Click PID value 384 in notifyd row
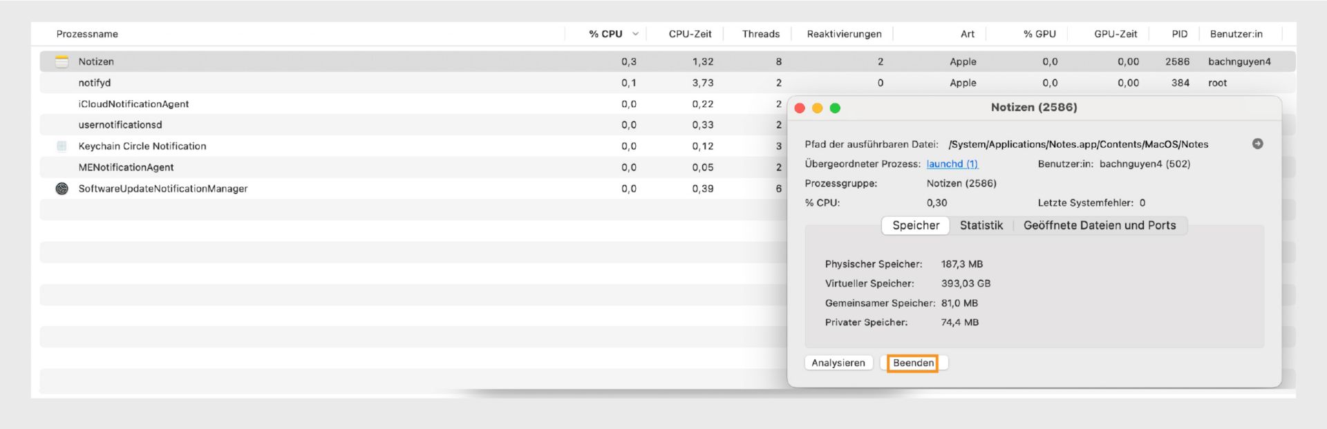 pyautogui.click(x=1180, y=83)
